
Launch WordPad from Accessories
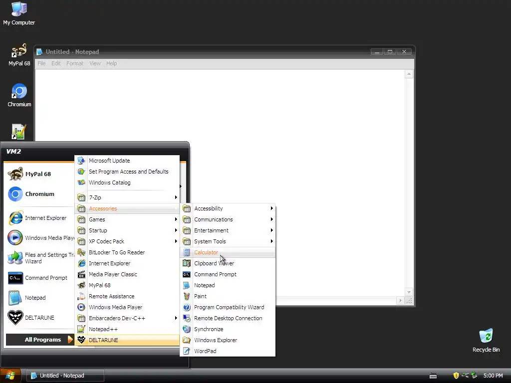click(x=228, y=351)
